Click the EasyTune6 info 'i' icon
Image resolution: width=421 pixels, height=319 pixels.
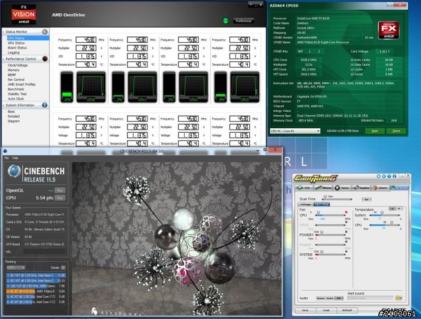(x=395, y=176)
